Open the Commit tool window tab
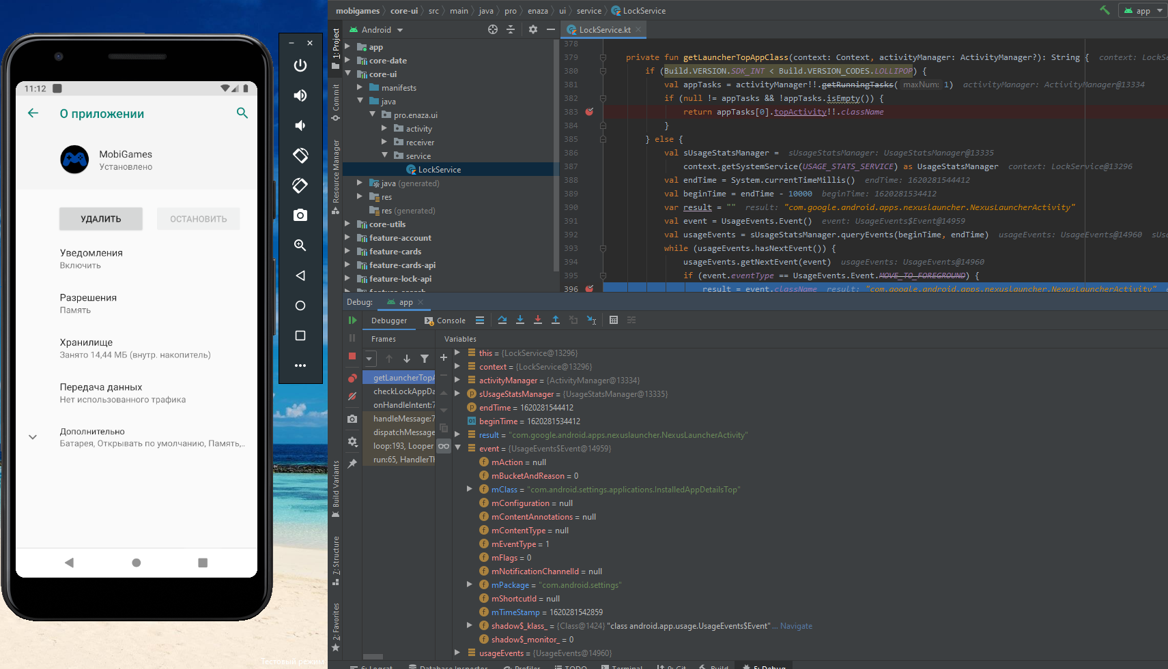Viewport: 1168px width, 669px height. tap(335, 102)
